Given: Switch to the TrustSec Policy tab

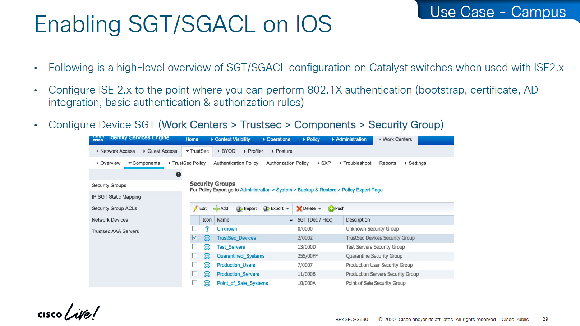Looking at the screenshot, I should click(x=188, y=163).
